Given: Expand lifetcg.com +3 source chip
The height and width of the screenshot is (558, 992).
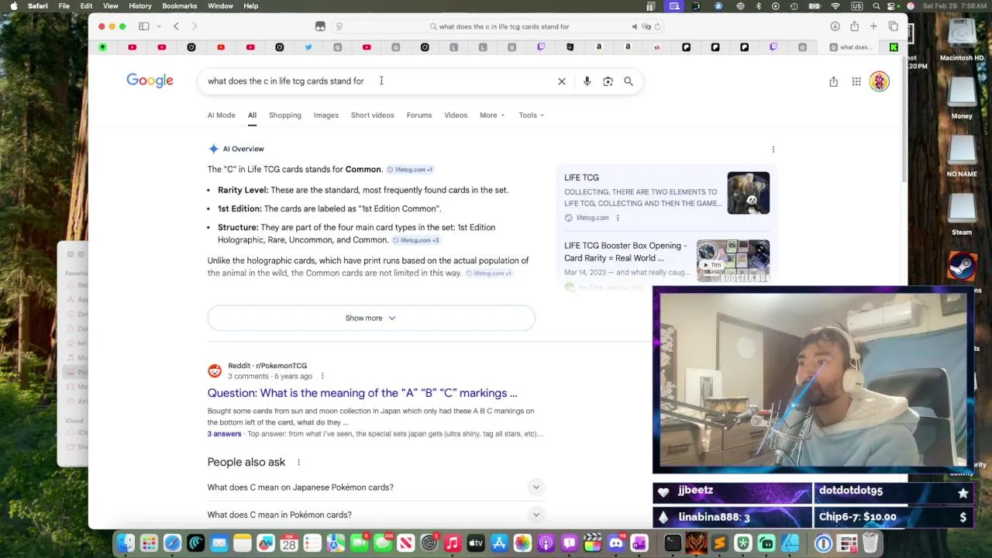Looking at the screenshot, I should tap(415, 240).
